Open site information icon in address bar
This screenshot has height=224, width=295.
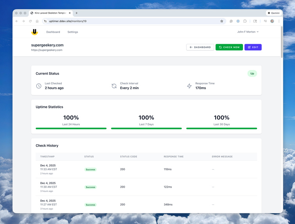click(45, 21)
